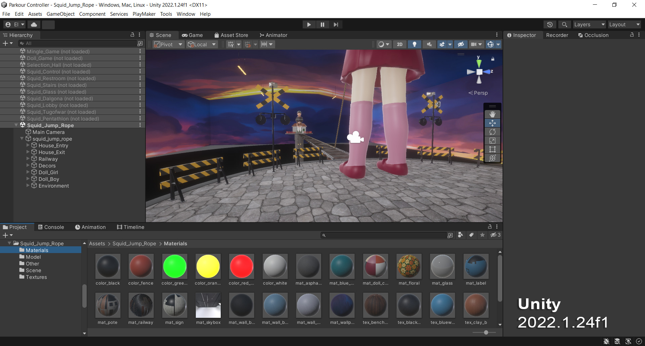Toggle scene effects (skybox, fog) icon
The image size is (645, 346).
click(x=442, y=44)
